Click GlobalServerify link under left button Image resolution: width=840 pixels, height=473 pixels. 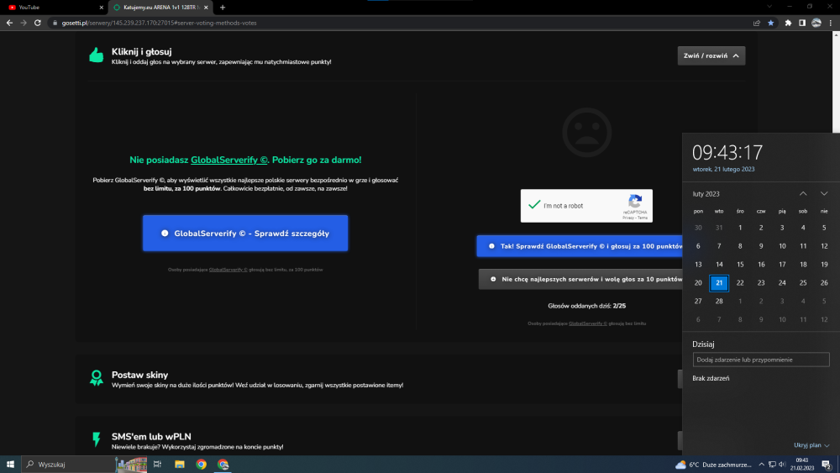coord(228,270)
